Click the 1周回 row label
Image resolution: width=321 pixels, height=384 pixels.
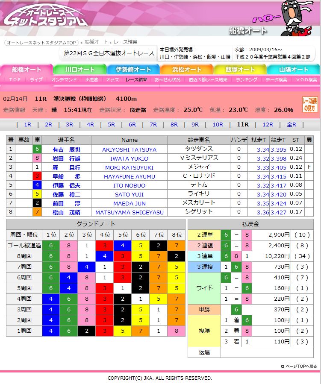click(24, 331)
